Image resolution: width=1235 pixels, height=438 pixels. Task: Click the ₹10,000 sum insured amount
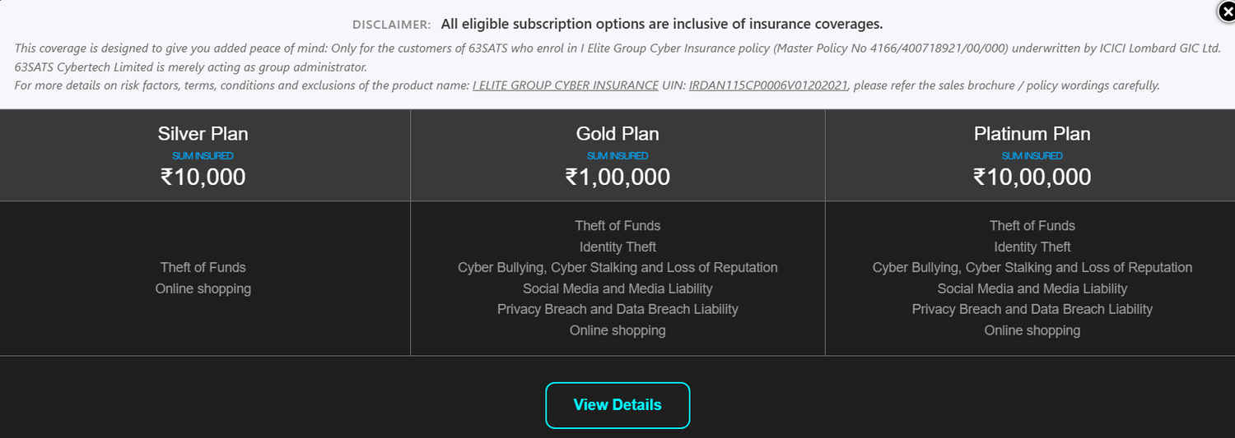[x=203, y=177]
